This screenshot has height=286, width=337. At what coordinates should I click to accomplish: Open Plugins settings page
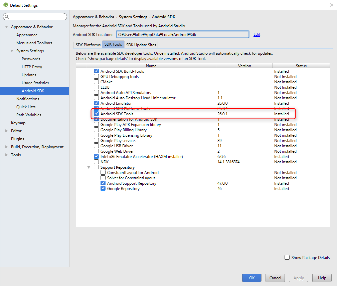(18, 139)
